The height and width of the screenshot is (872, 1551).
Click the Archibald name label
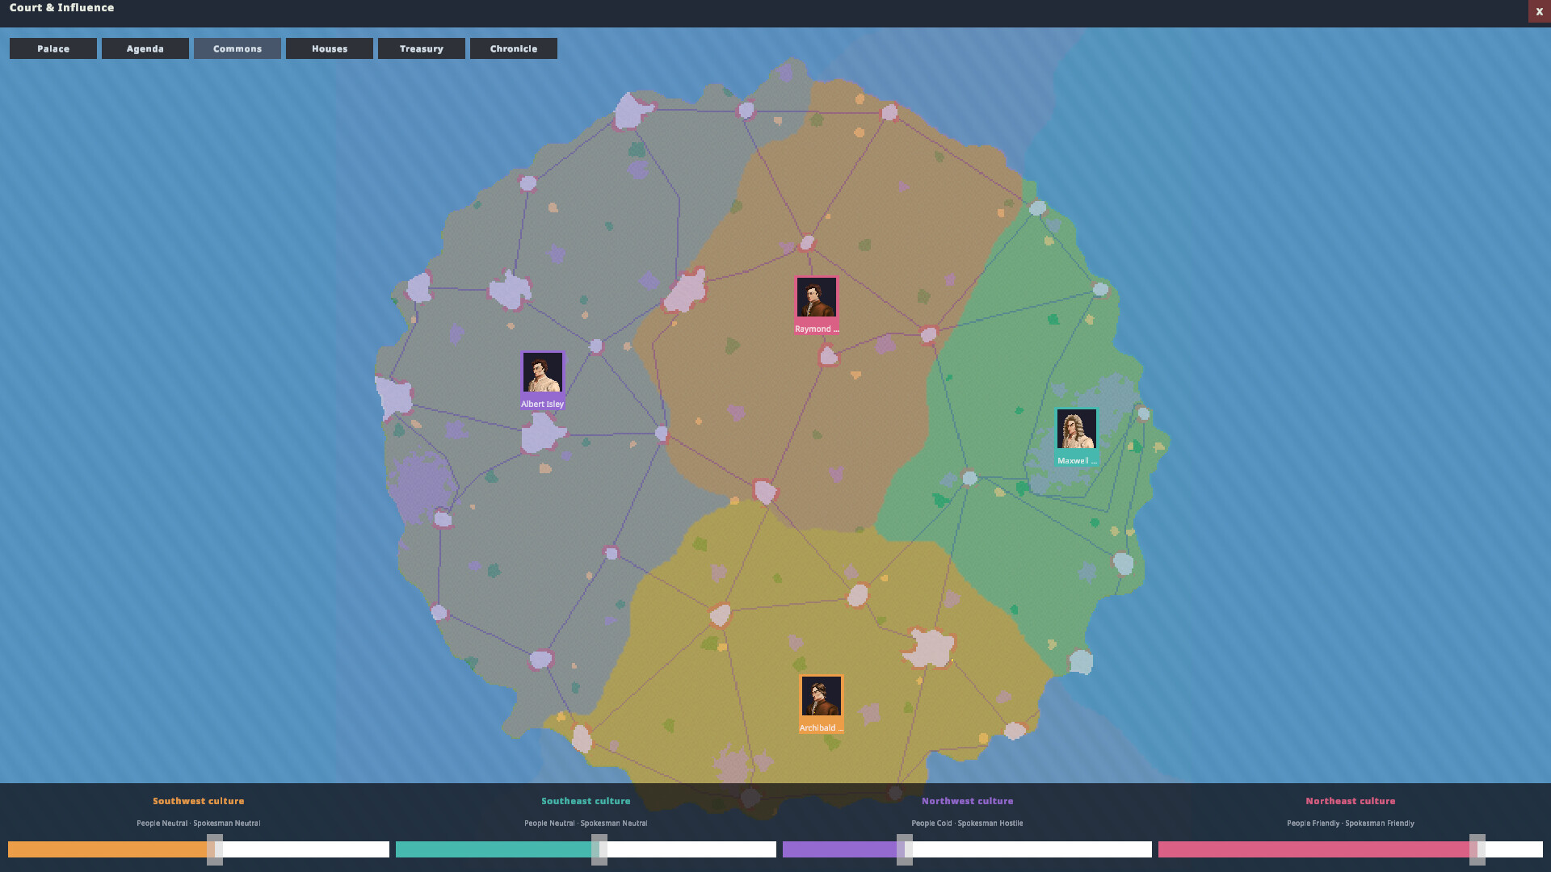pos(821,727)
